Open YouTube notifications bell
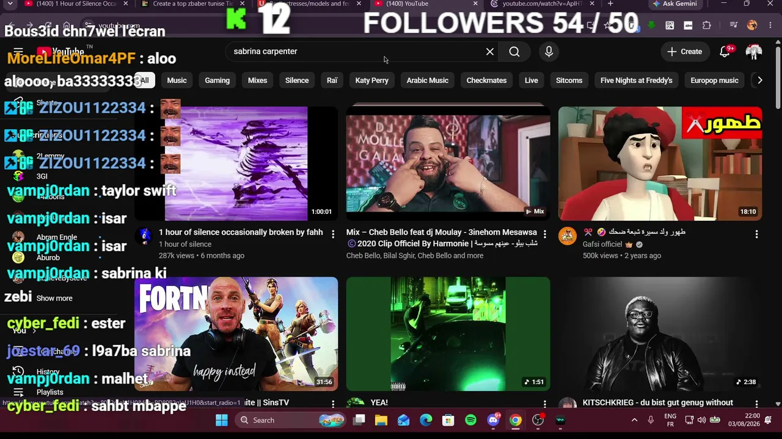 [725, 52]
